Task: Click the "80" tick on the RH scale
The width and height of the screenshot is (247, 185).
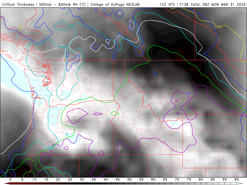Action: pos(201,179)
